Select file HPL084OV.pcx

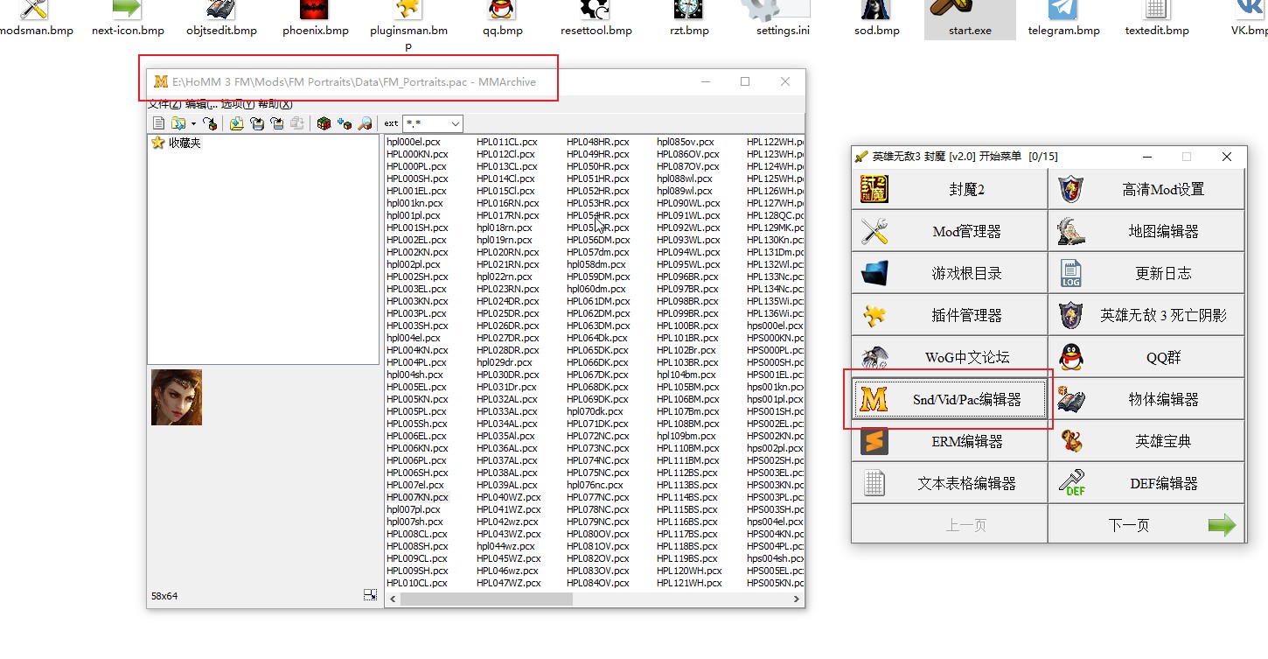(598, 583)
